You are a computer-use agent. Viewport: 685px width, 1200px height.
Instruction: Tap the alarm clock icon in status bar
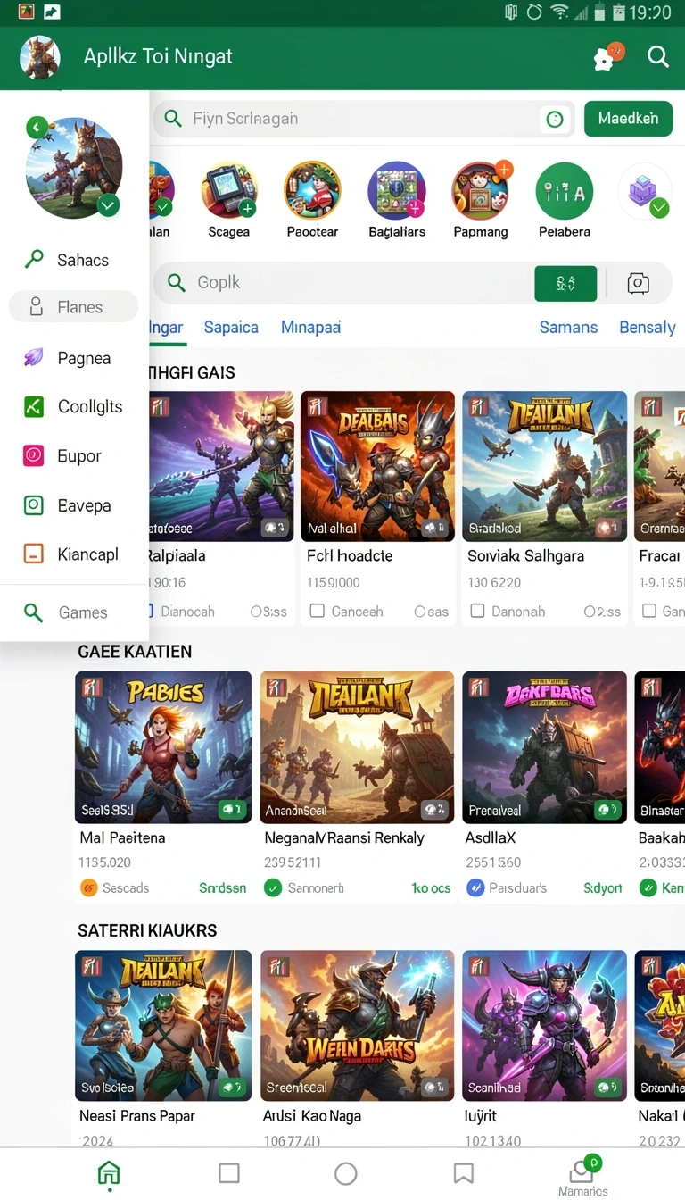click(534, 12)
